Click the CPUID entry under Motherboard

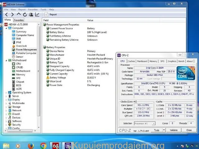coord(19,67)
